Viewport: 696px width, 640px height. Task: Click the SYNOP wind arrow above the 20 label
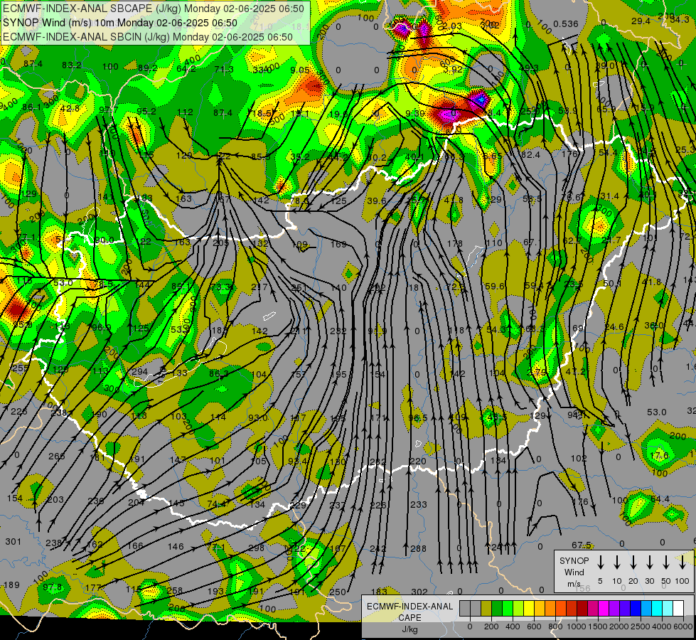coord(633,562)
